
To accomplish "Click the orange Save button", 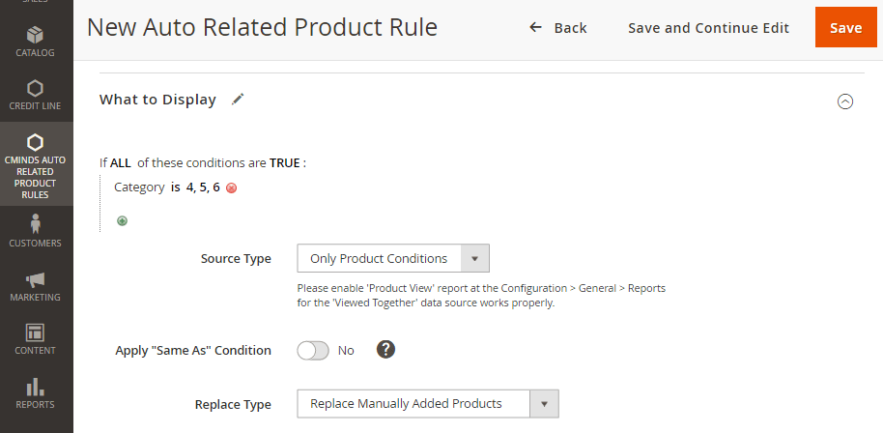I will click(x=845, y=28).
